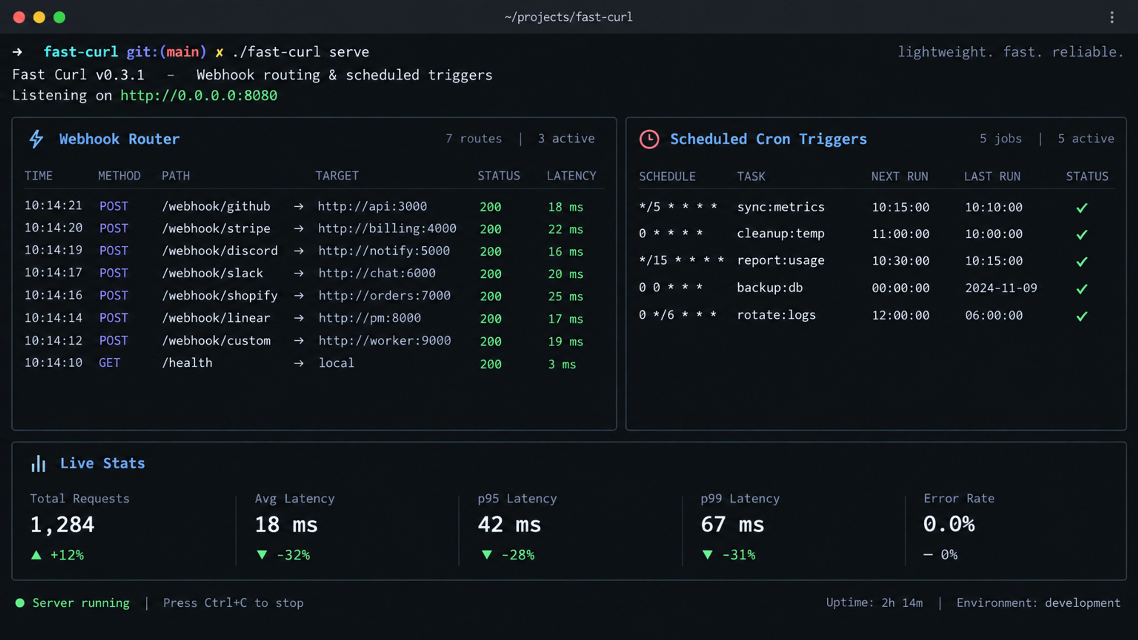Select the /webhook/discord path
Image resolution: width=1138 pixels, height=640 pixels.
220,251
